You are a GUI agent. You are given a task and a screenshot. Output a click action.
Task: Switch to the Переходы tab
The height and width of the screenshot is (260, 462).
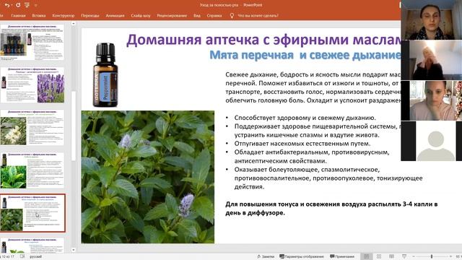tap(90, 16)
